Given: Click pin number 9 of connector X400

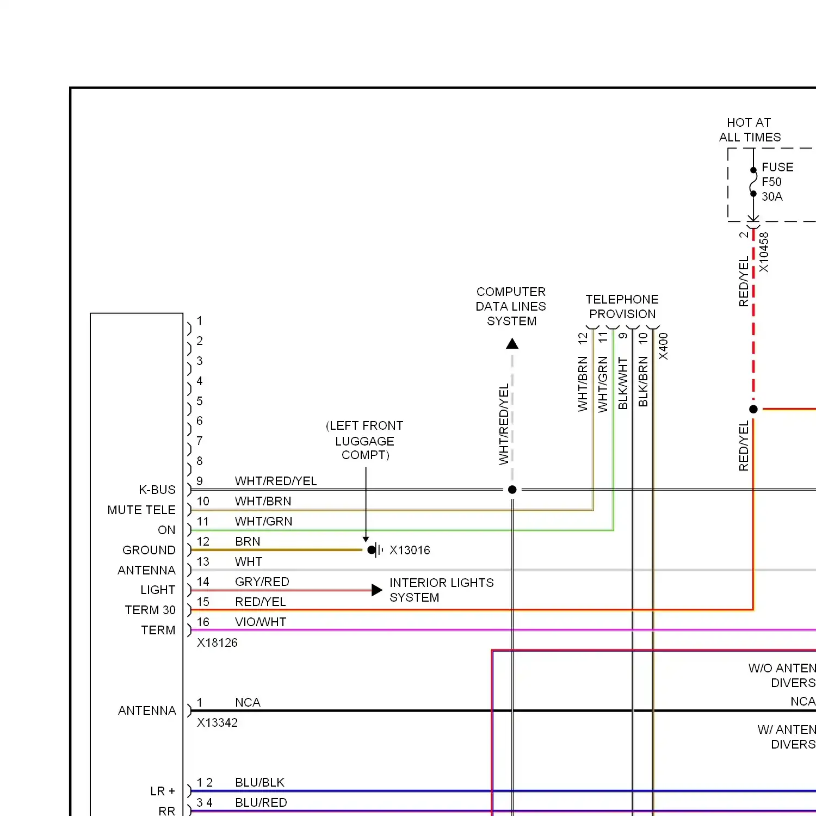Looking at the screenshot, I should coord(623,336).
